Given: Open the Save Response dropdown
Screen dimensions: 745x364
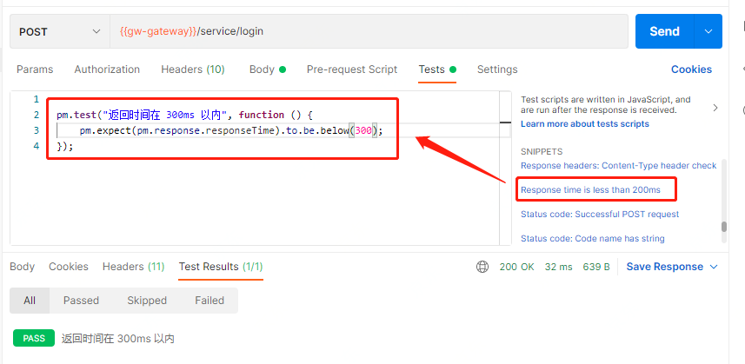Looking at the screenshot, I should coord(672,267).
